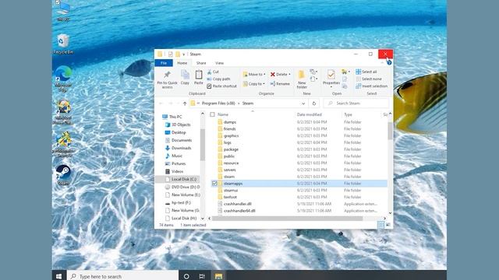This screenshot has width=499, height=280.
Task: Click Quick Access Toolbar properties icon
Action: [171, 54]
